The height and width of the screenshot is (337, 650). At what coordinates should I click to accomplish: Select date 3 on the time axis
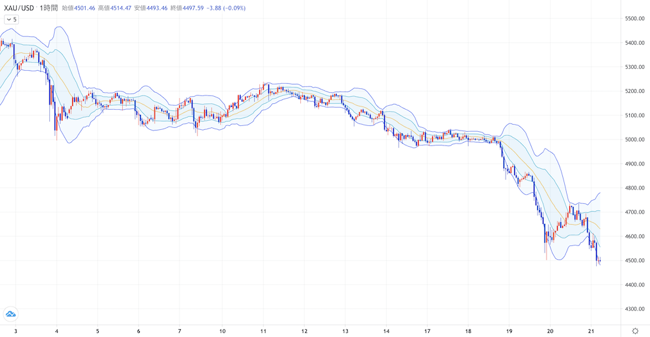tap(16, 331)
